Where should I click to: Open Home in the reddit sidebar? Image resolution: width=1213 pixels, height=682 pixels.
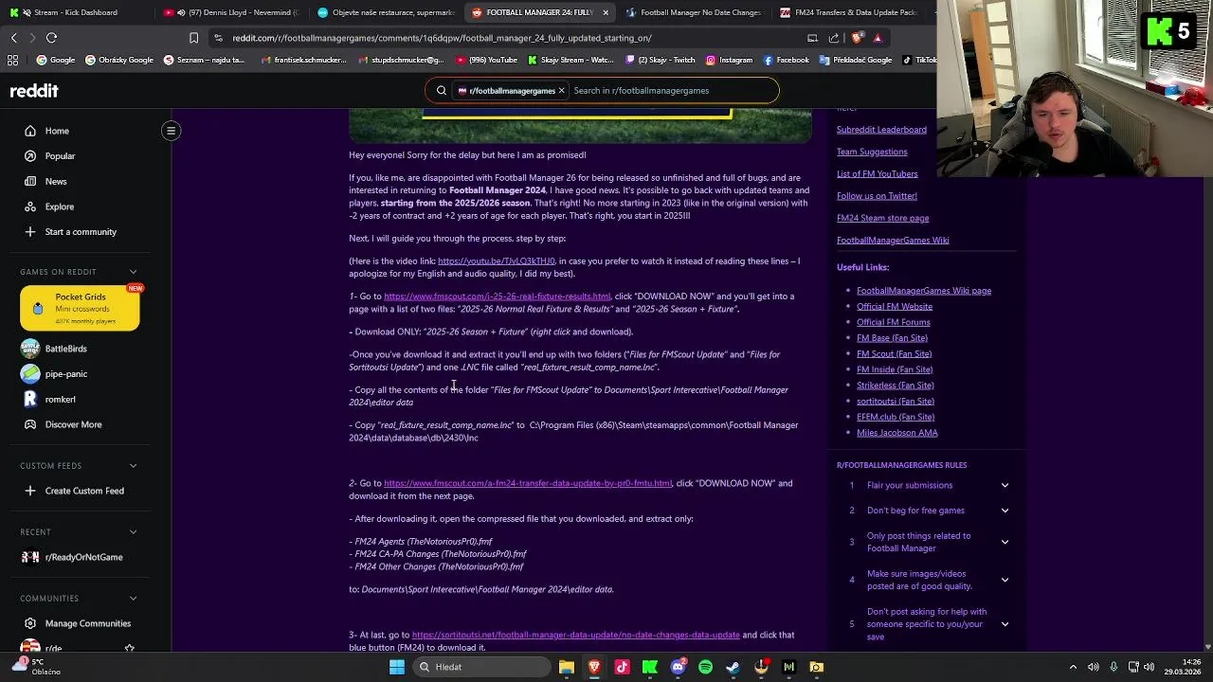[x=57, y=131]
